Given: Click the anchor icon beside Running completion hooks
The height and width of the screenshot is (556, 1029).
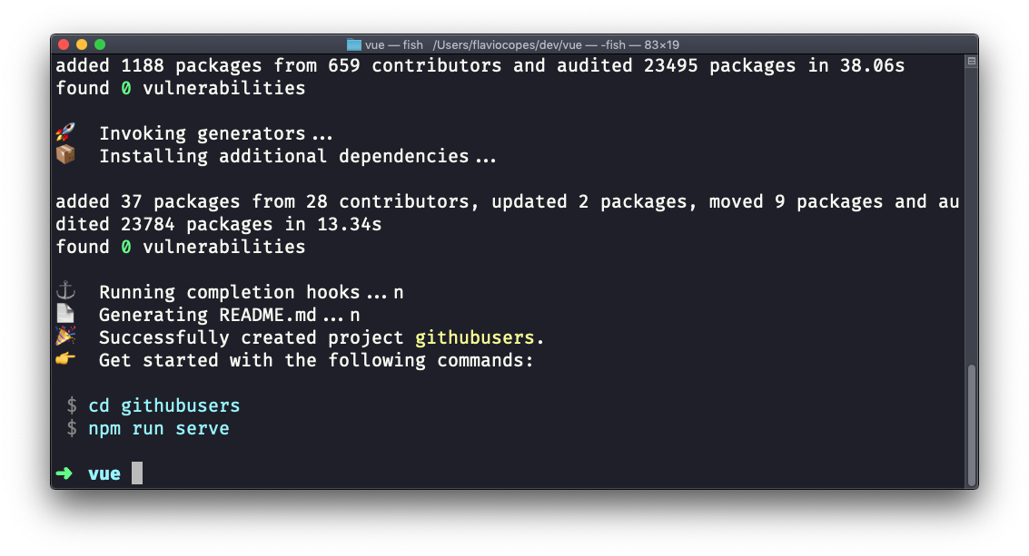Looking at the screenshot, I should (65, 291).
